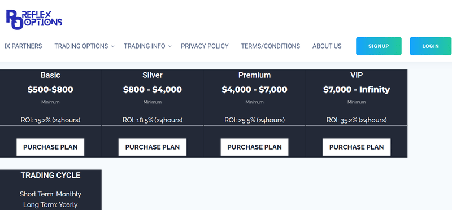This screenshot has height=210, width=452.
Task: Open the Trading Options menu
Action: point(81,46)
